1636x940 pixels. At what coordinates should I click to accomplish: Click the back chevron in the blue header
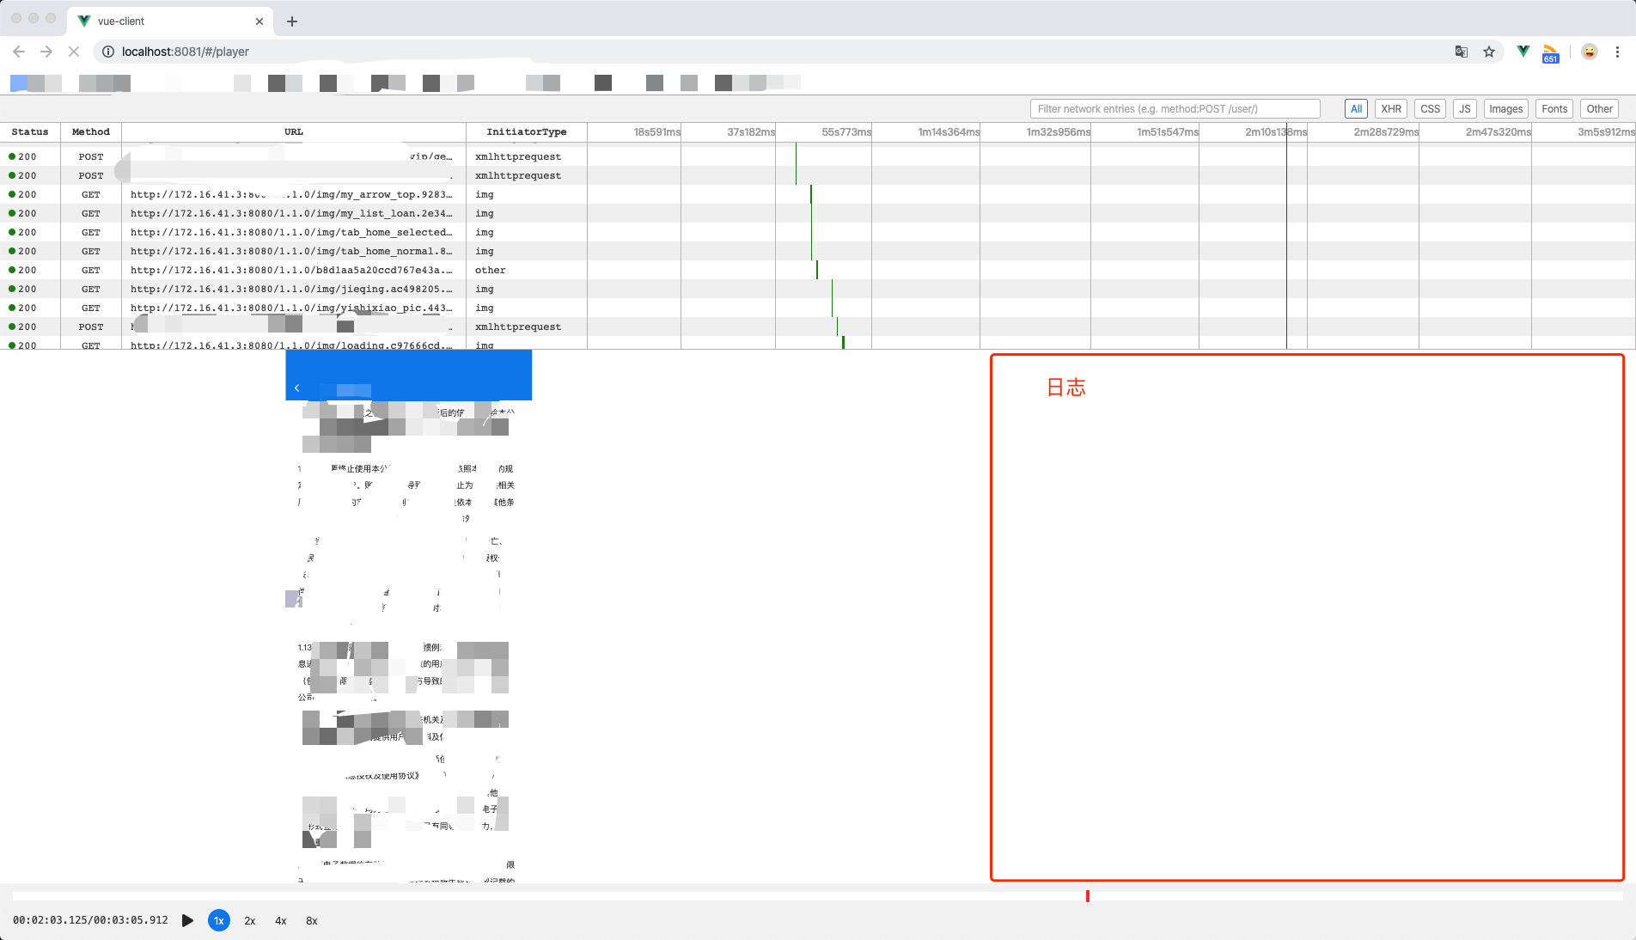point(297,388)
